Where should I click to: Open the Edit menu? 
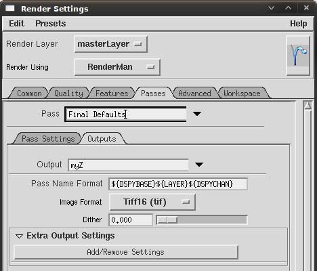click(16, 24)
